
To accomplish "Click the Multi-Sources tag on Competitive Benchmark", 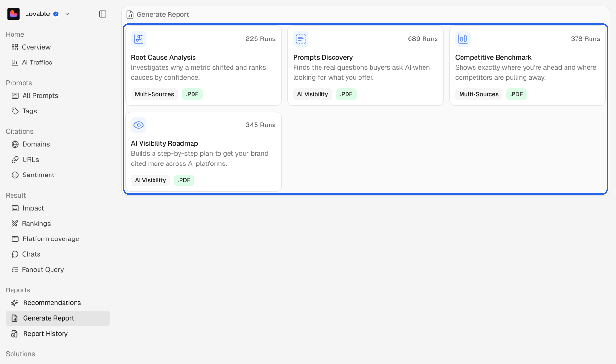I will click(x=479, y=94).
